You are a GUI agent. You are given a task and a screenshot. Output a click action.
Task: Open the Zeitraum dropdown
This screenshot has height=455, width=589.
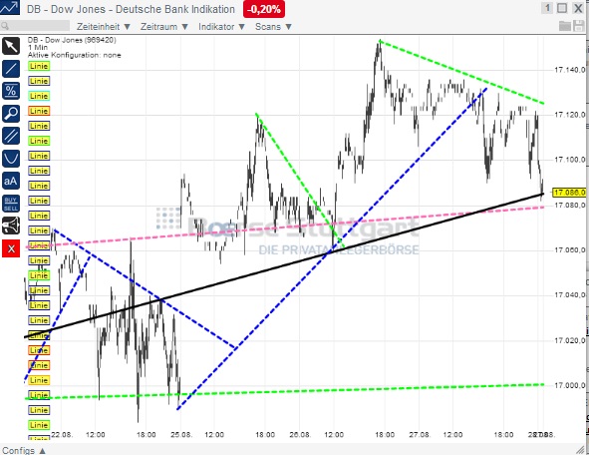[x=164, y=27]
